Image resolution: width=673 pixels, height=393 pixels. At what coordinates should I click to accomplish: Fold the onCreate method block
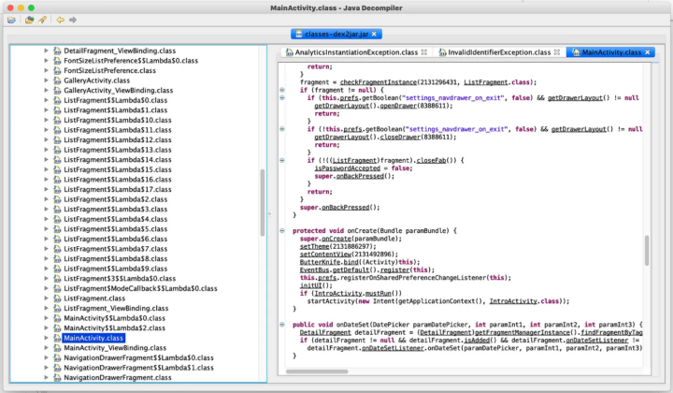click(x=282, y=230)
